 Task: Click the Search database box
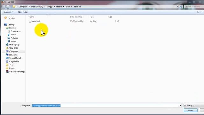194,7
